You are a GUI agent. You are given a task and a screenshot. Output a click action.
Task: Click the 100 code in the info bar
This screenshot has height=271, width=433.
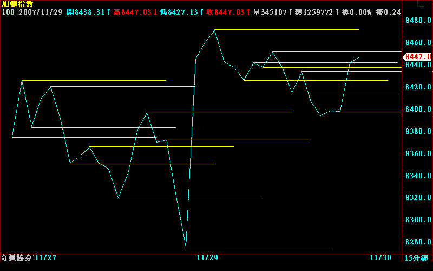(x=8, y=12)
